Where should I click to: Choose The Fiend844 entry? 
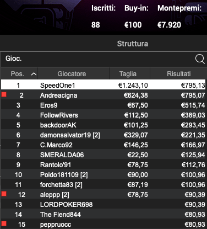tap(103, 215)
